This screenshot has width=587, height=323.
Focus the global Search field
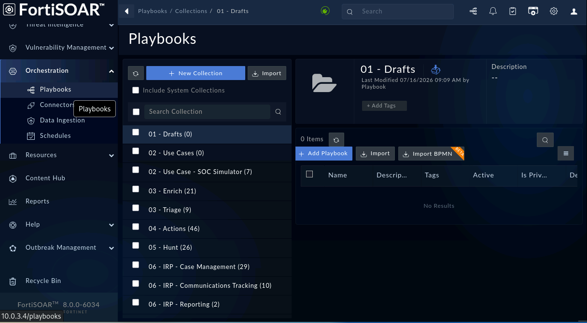coord(398,12)
